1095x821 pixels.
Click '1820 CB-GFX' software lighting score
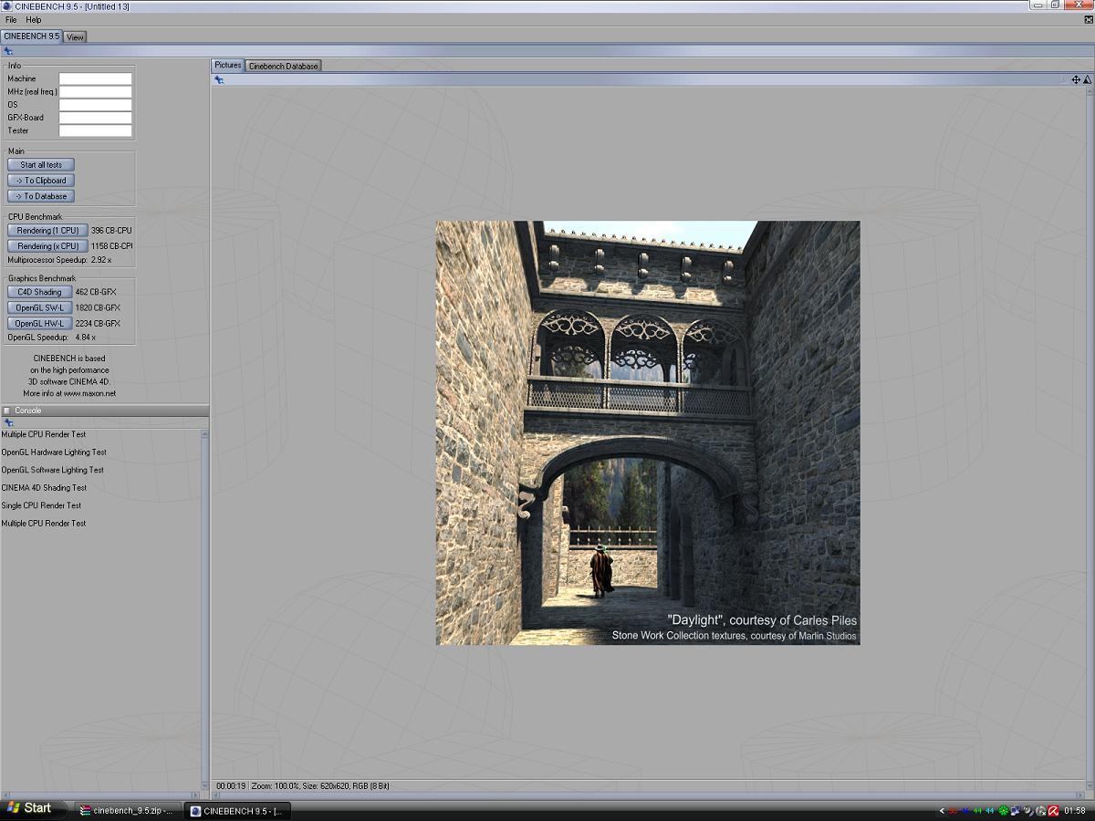click(98, 307)
